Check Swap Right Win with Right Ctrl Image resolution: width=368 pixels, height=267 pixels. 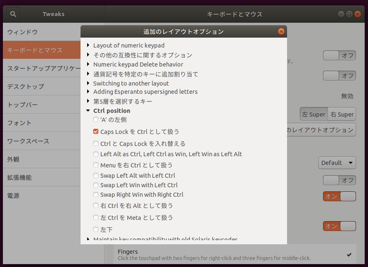[x=96, y=195]
